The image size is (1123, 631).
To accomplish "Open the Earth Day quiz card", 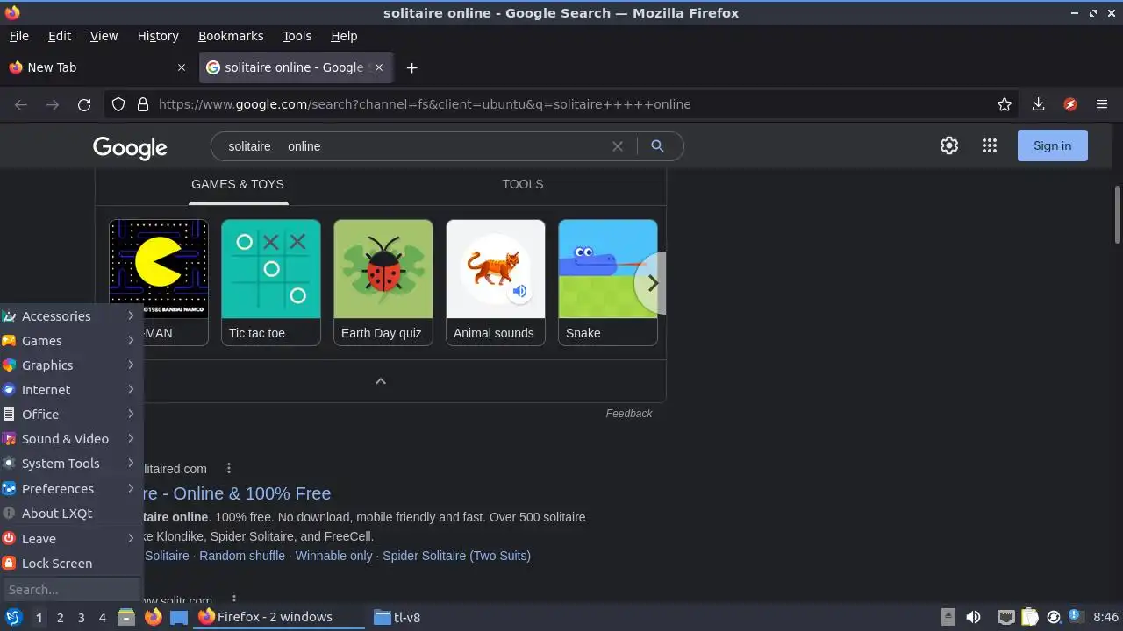I will click(x=383, y=282).
